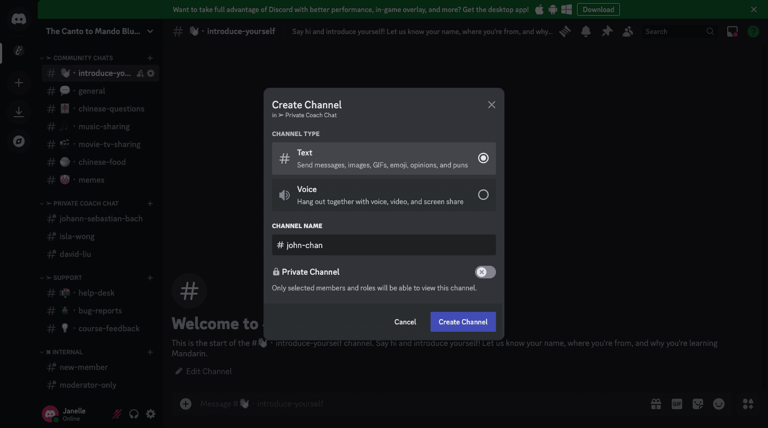The width and height of the screenshot is (768, 428).
Task: Explore discoverable servers compass icon
Action: click(x=19, y=141)
